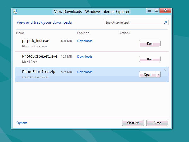Remove PhotoFiltre7-en.zip entry with the X icon
The width and height of the screenshot is (189, 142).
click(x=165, y=70)
